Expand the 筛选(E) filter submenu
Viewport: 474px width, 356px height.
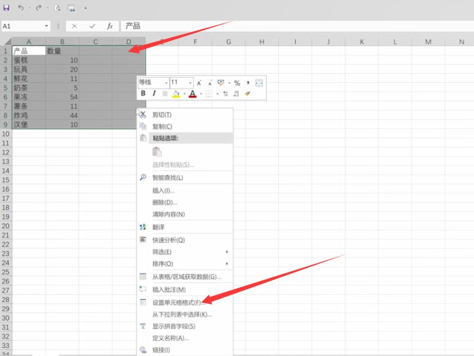pyautogui.click(x=185, y=252)
